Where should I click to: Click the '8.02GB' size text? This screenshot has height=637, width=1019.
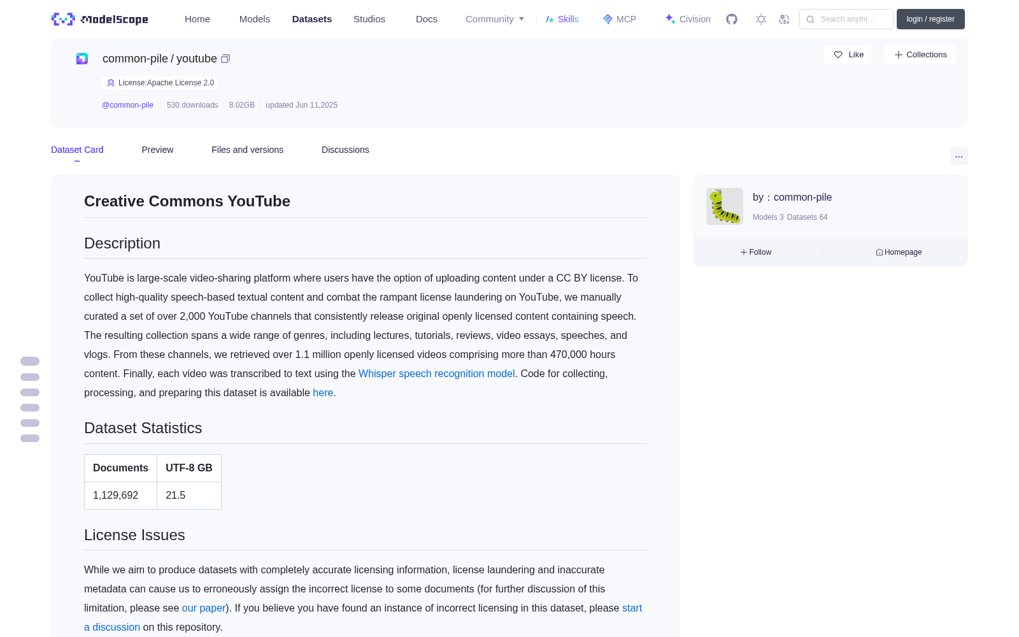pyautogui.click(x=242, y=105)
